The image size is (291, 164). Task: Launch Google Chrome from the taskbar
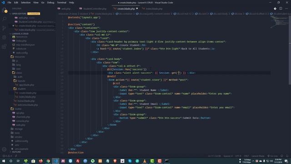(48, 161)
